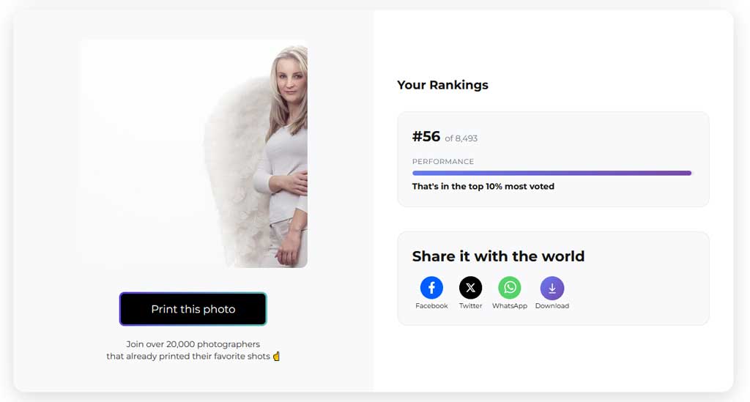The width and height of the screenshot is (750, 402).
Task: Click the #56 rank number
Action: (x=426, y=137)
